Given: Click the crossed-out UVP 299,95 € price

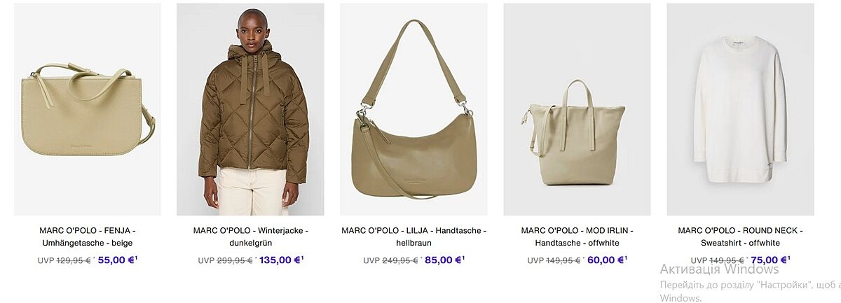Looking at the screenshot, I should point(225,261).
